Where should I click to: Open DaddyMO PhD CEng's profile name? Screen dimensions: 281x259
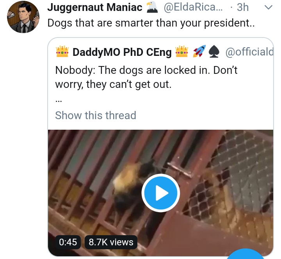tap(122, 52)
